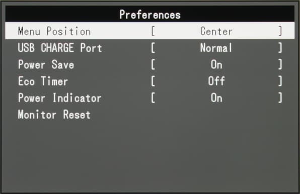Toggle the Power Save On value
Image resolution: width=300 pixels, height=194 pixels.
[x=216, y=64]
